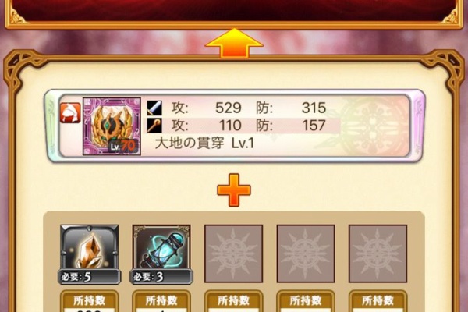Click 所持数 label under the lantern
Image resolution: width=468 pixels, height=312 pixels.
161,300
